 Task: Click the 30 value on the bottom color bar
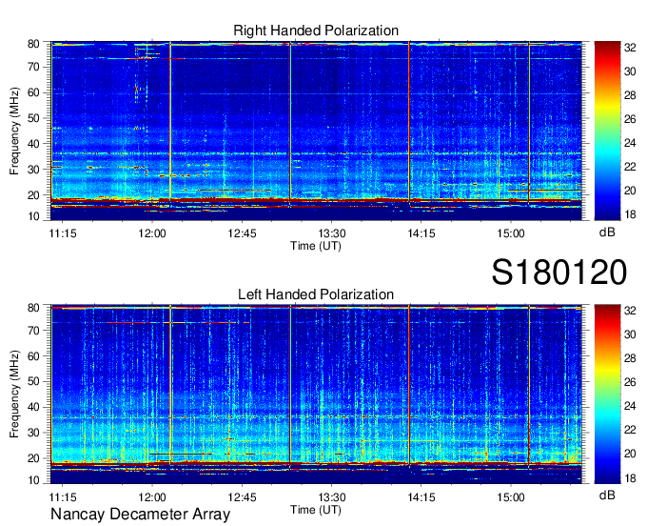(630, 334)
